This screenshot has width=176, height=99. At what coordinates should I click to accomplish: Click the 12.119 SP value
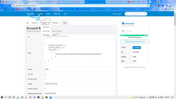click(x=136, y=52)
